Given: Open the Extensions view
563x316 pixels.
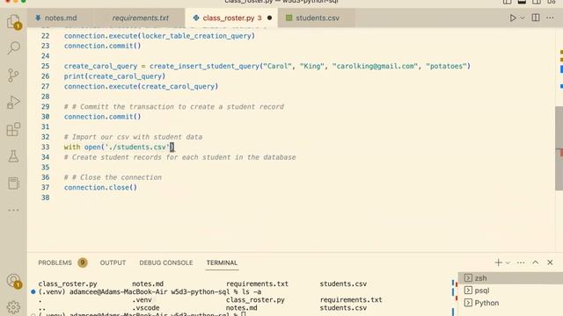Looking at the screenshot, I should pos(14,129).
